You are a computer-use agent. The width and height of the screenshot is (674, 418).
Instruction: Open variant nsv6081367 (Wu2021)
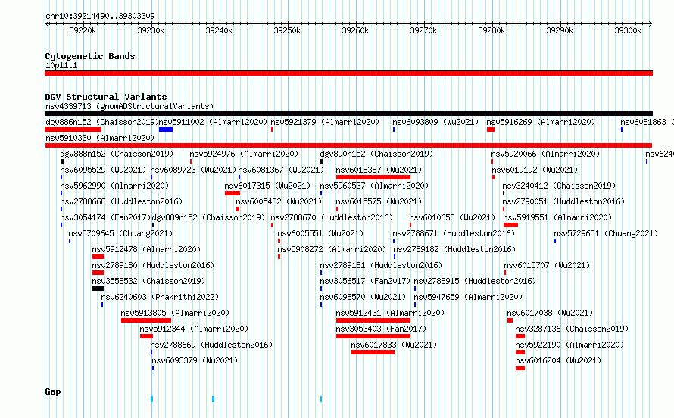pos(281,170)
